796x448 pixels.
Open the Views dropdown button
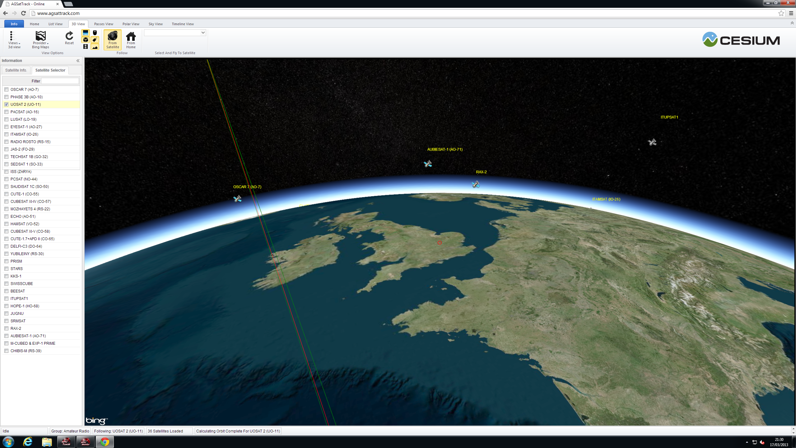click(x=14, y=40)
